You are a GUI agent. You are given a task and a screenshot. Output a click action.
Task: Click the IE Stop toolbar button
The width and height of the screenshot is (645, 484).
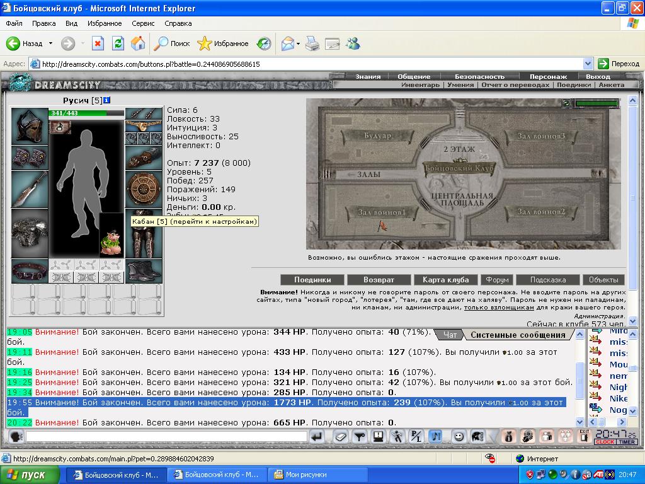click(x=98, y=43)
